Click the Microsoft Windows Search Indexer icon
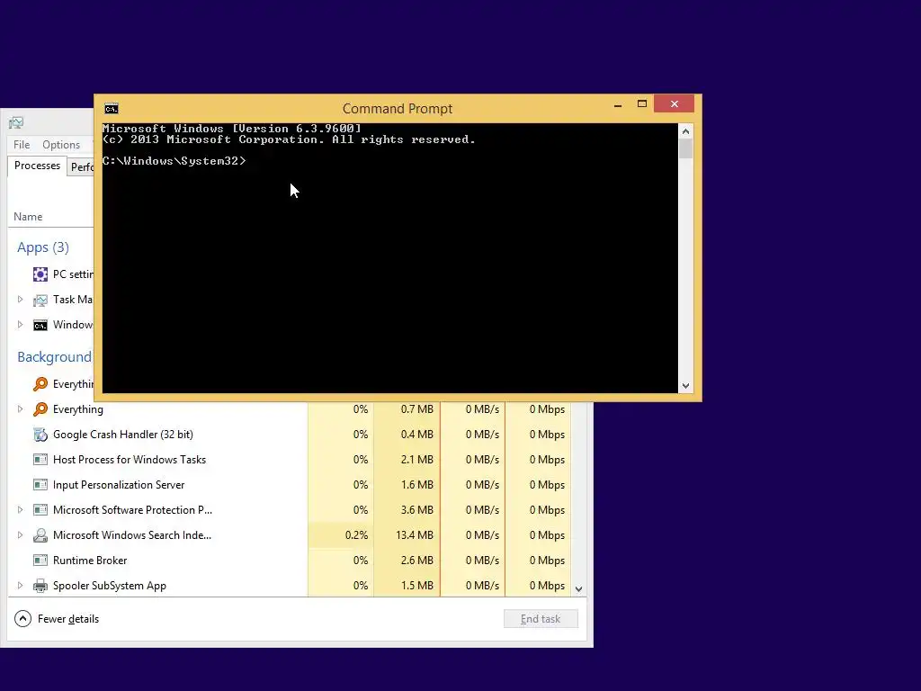Image resolution: width=921 pixels, height=691 pixels. pyautogui.click(x=40, y=535)
